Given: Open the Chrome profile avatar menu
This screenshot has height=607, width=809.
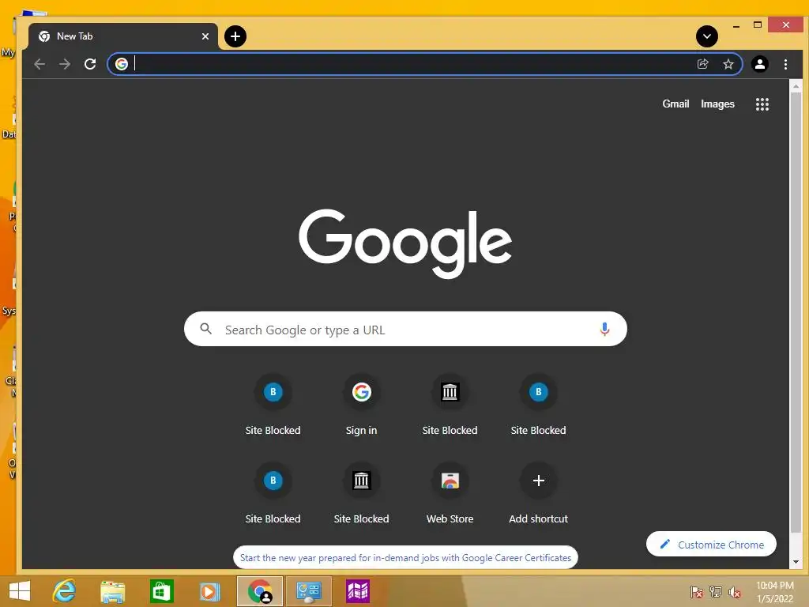Looking at the screenshot, I should (x=760, y=64).
